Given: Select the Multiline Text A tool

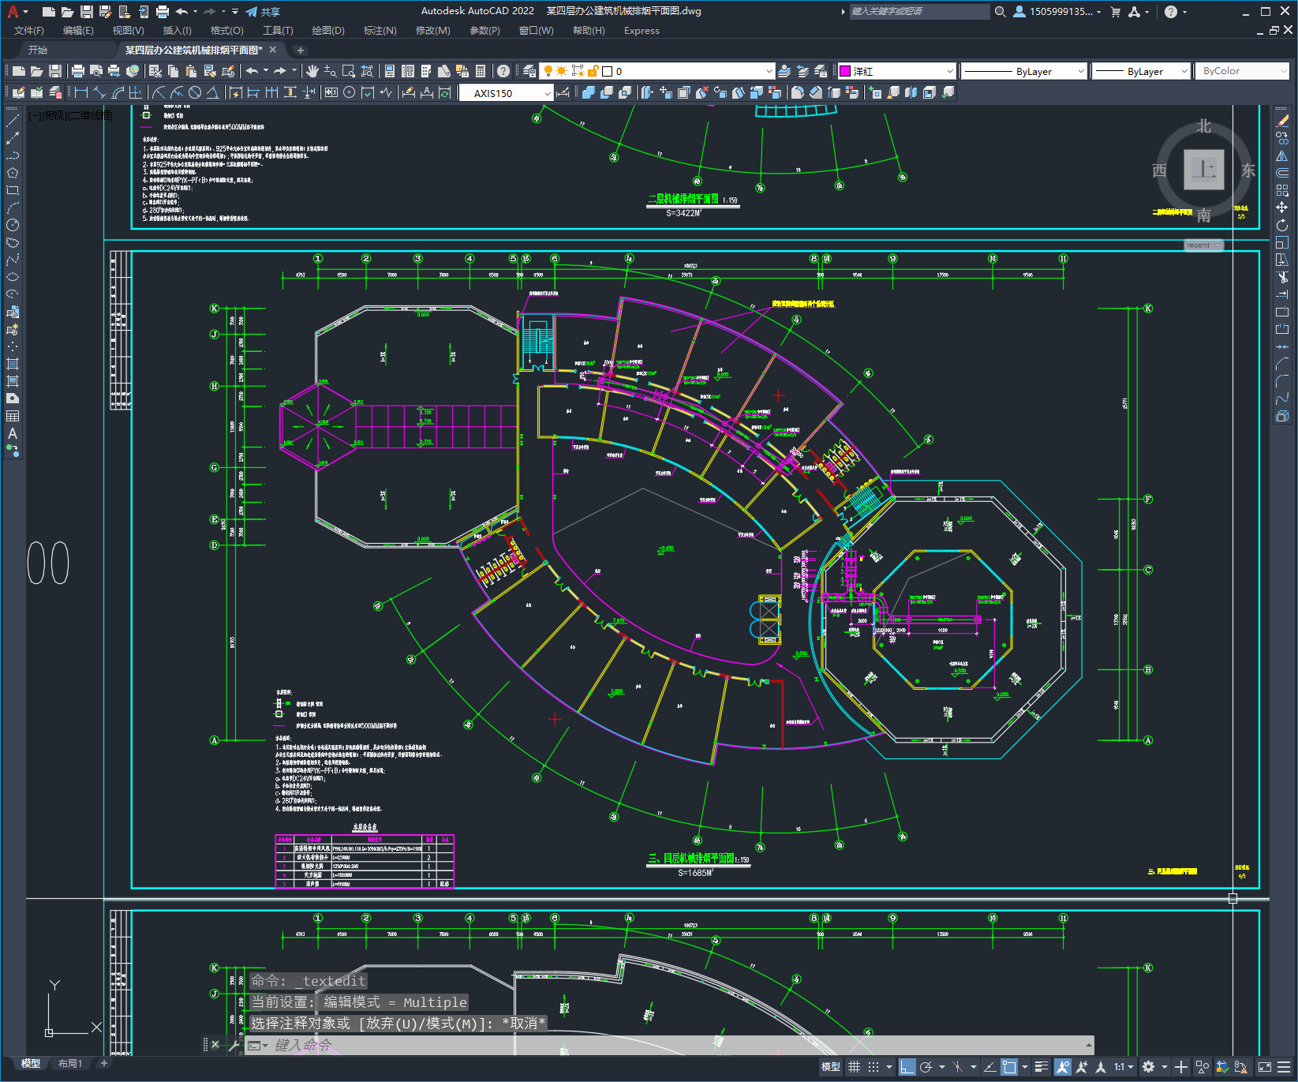Looking at the screenshot, I should coord(13,433).
